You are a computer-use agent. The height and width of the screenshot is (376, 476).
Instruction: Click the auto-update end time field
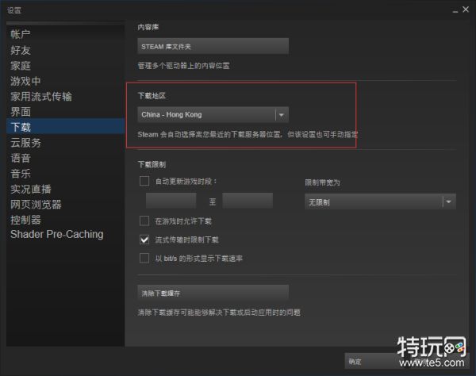pos(248,201)
